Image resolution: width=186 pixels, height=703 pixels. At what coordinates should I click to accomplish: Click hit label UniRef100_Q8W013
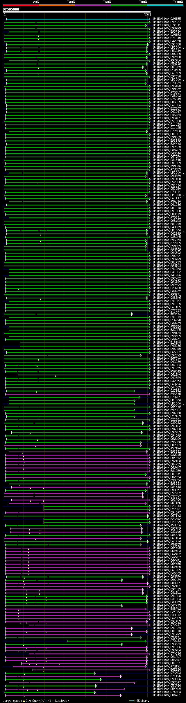click(x=167, y=215)
